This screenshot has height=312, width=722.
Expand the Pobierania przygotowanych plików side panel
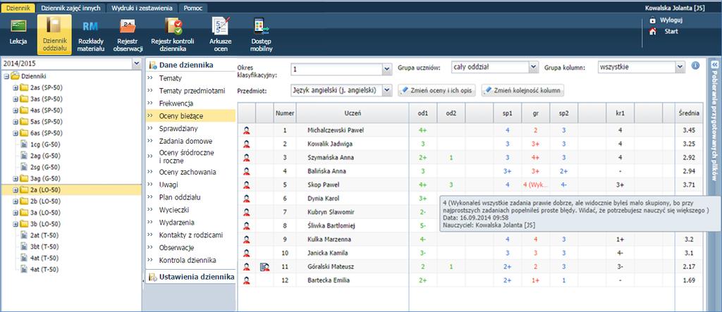coord(715,64)
